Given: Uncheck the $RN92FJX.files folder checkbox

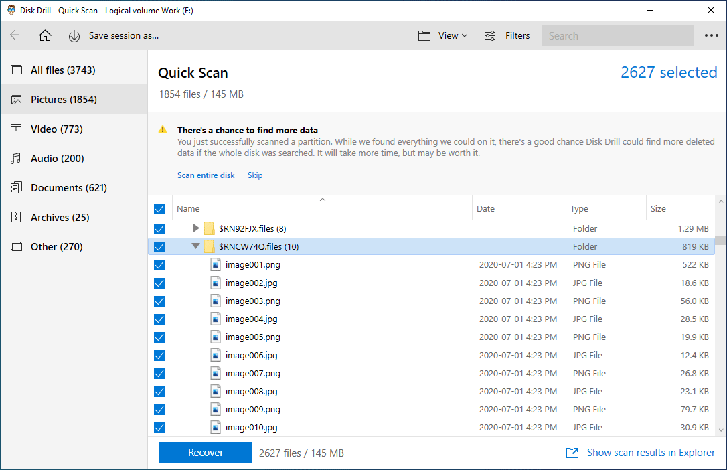Looking at the screenshot, I should [x=159, y=228].
